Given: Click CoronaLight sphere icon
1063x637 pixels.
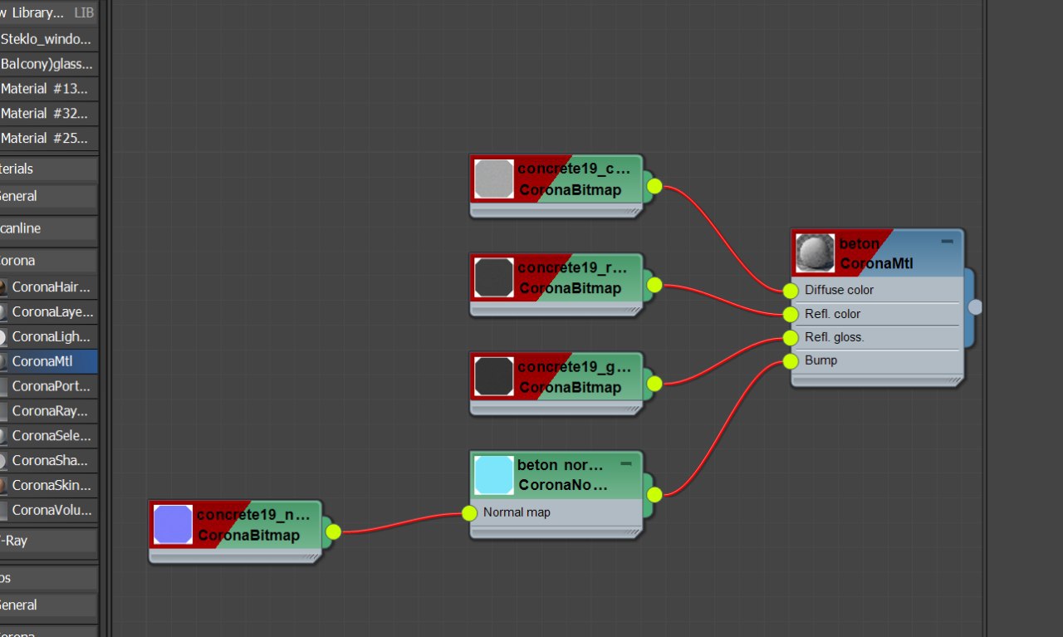Looking at the screenshot, I should click(2, 336).
